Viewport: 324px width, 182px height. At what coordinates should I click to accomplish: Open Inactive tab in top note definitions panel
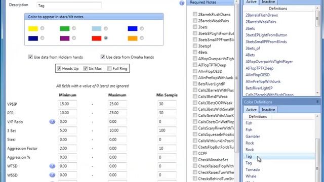(x=268, y=2)
